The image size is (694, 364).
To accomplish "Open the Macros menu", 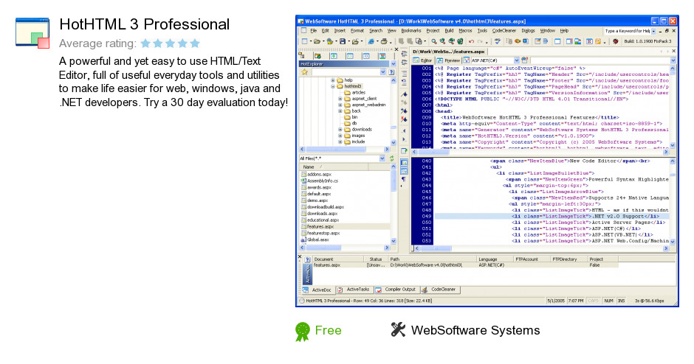I will pos(465,31).
